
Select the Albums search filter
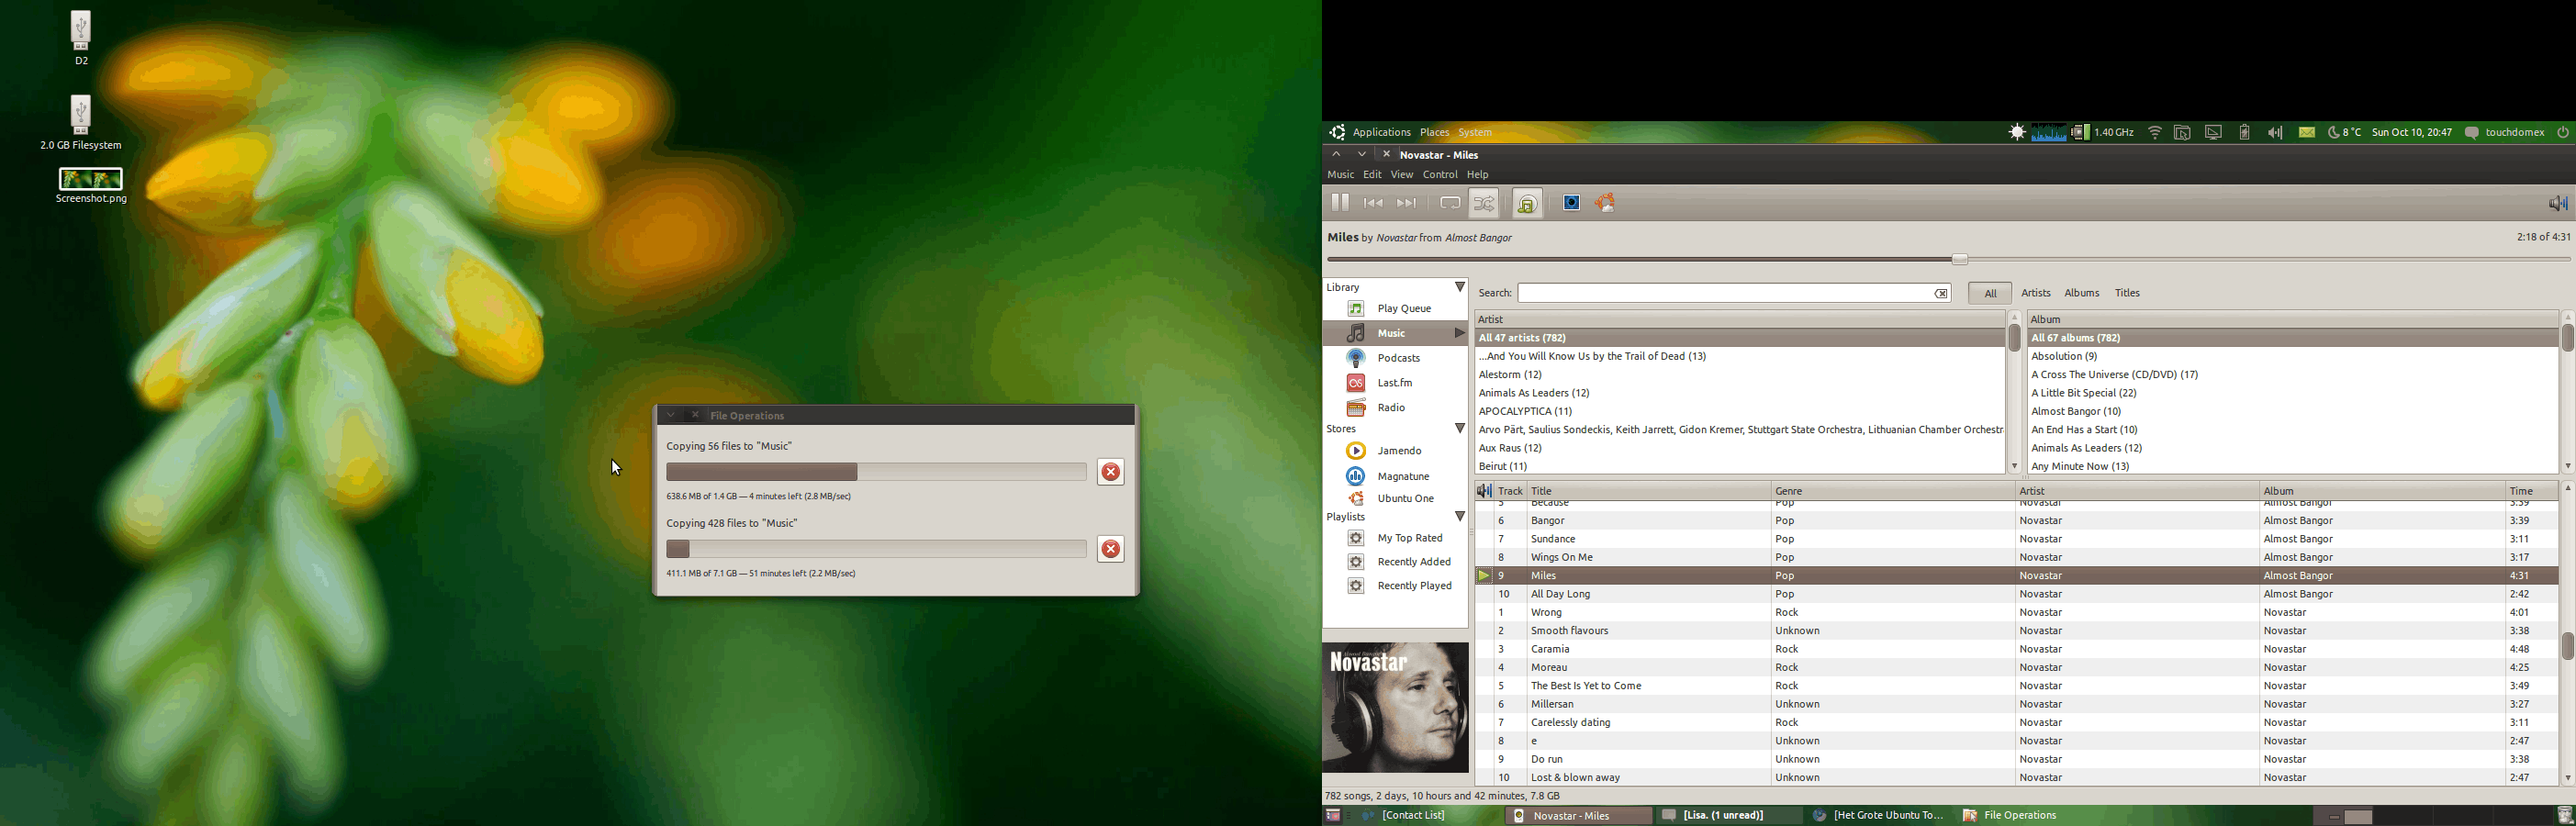coord(2082,294)
